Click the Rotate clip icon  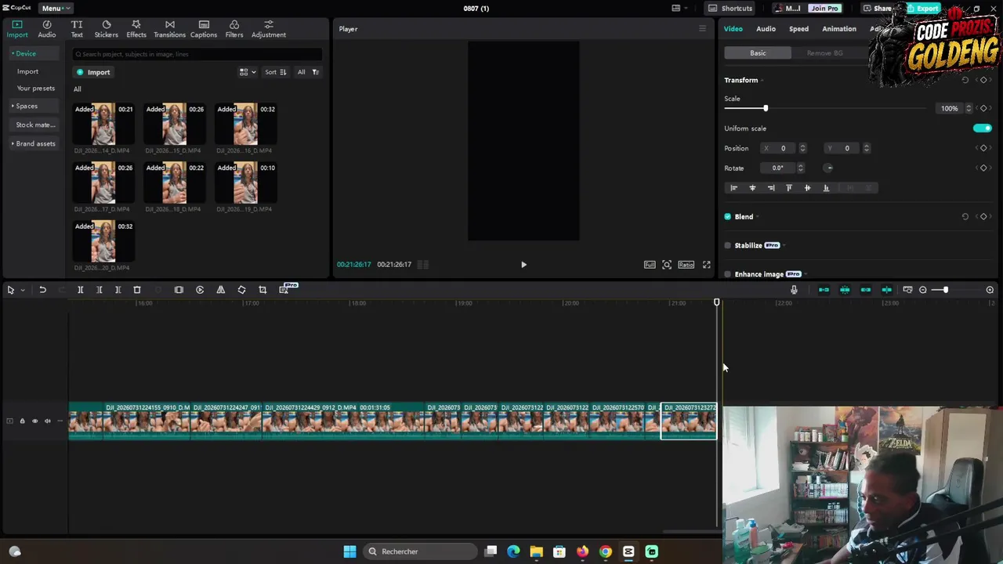(x=241, y=290)
